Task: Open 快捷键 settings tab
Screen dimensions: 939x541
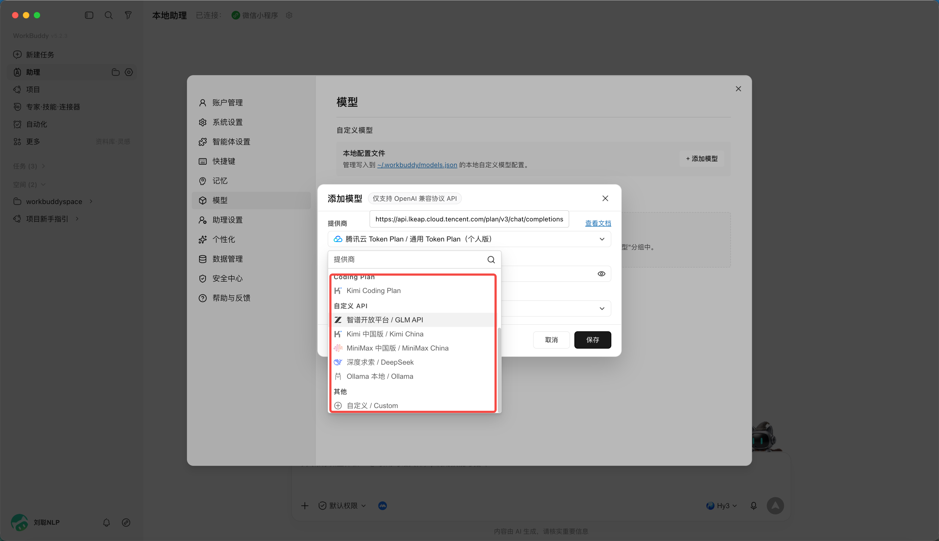Action: coord(252,161)
